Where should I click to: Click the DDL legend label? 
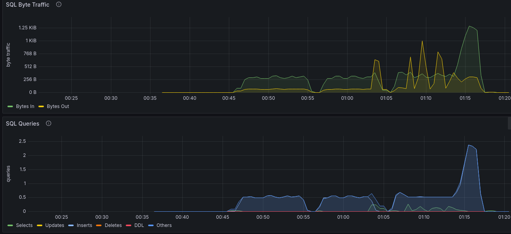(139, 225)
